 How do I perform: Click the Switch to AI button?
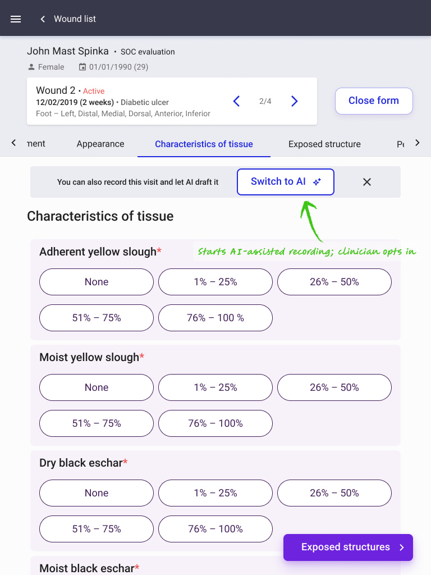tap(286, 182)
